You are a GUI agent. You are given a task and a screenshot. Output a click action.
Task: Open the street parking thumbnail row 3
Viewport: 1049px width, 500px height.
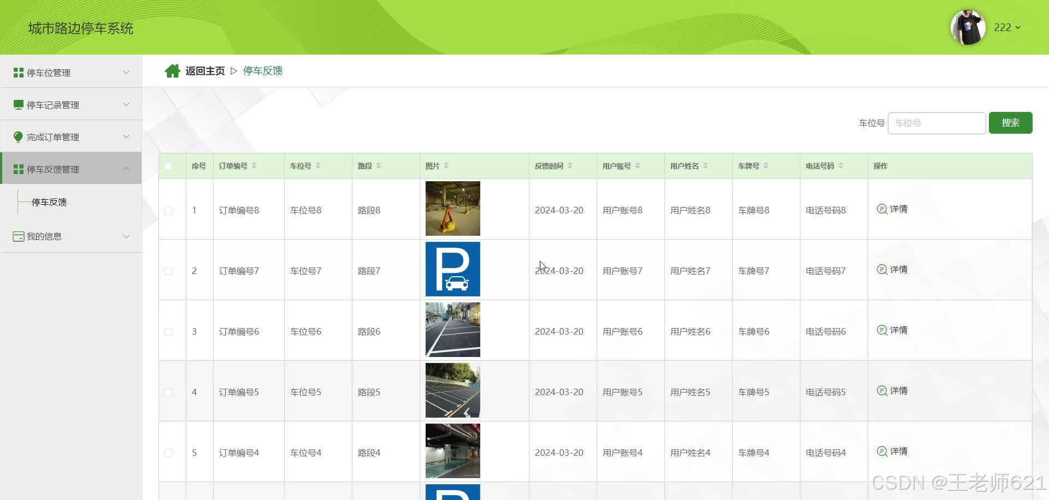pos(453,330)
